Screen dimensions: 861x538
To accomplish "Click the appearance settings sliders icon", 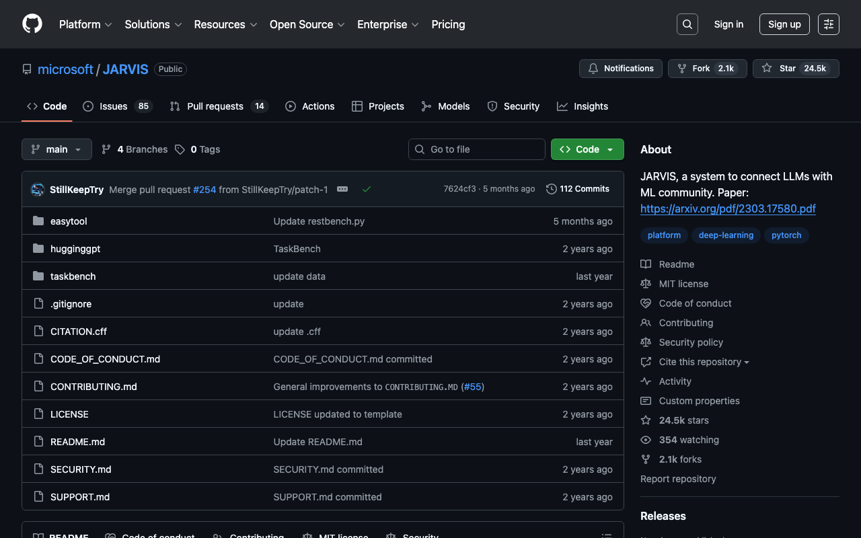I will 828,24.
